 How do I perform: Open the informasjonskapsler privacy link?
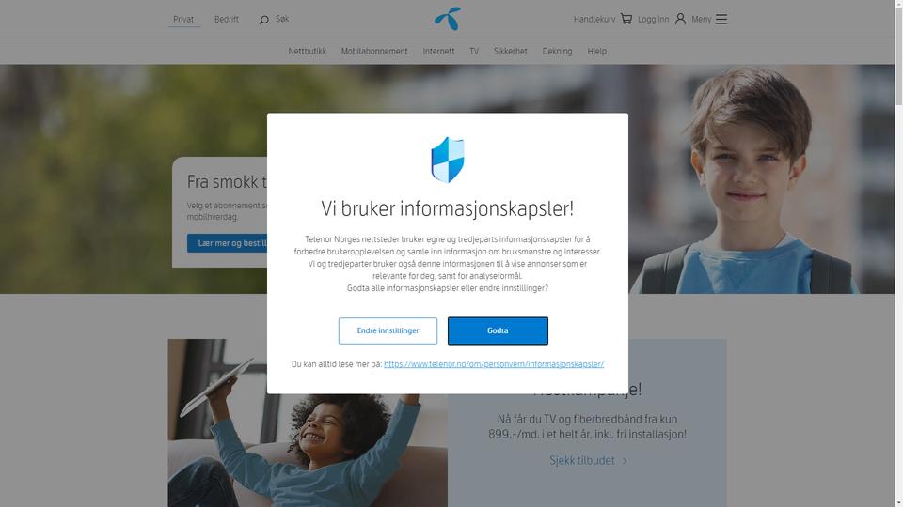pyautogui.click(x=494, y=364)
